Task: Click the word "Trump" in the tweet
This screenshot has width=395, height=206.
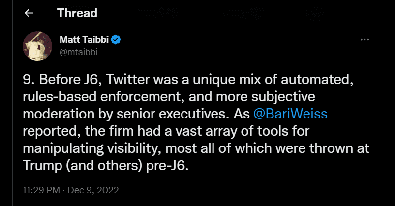Action: click(x=41, y=165)
